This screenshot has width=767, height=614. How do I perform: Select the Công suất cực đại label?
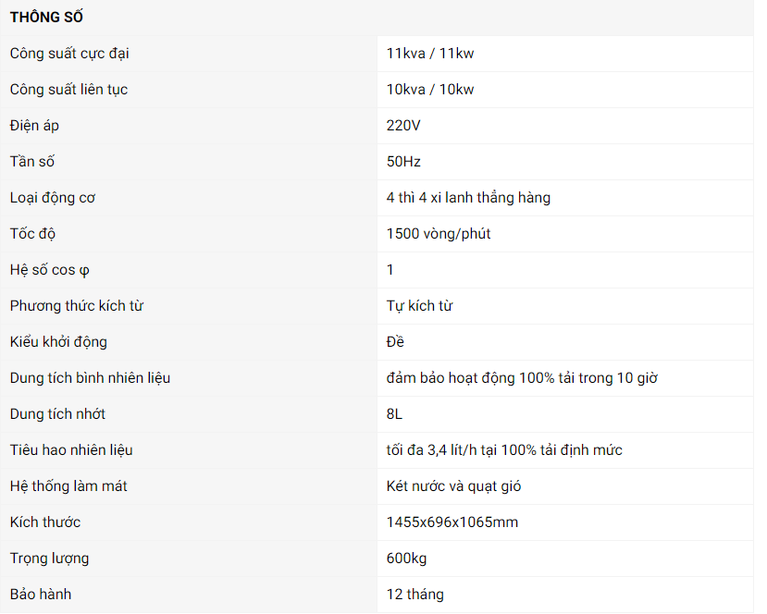tap(69, 54)
